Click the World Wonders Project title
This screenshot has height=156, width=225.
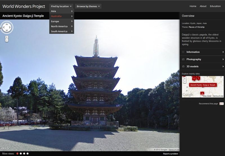click(x=24, y=6)
